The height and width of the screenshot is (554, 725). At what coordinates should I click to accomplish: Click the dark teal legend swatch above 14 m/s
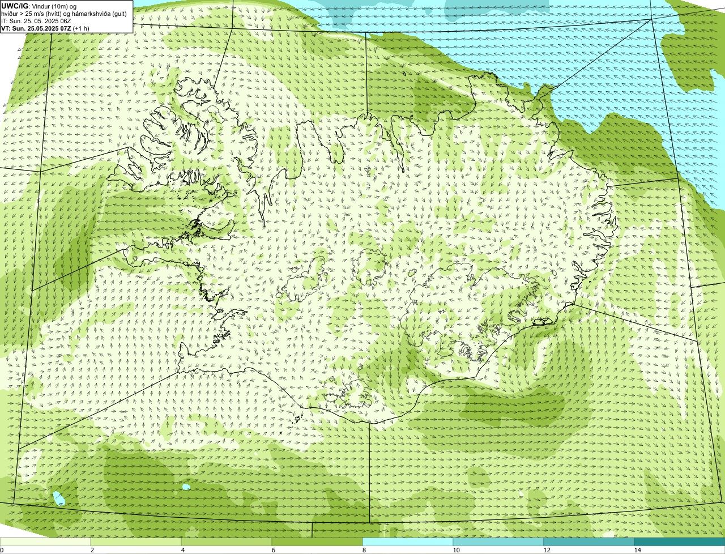pyautogui.click(x=680, y=542)
